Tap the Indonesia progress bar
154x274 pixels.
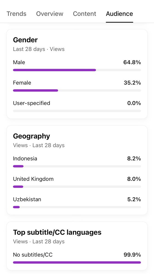77,166
